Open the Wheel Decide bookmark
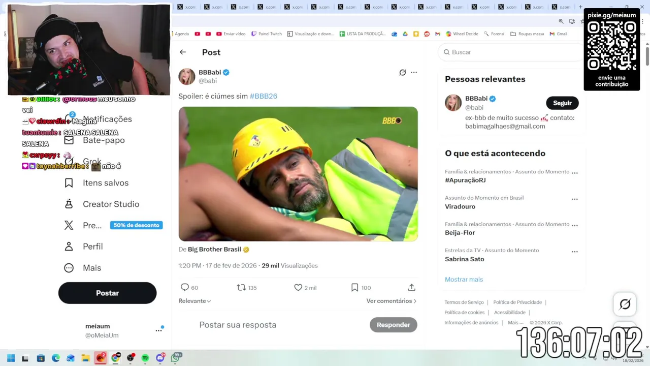The height and width of the screenshot is (366, 650). tap(462, 34)
